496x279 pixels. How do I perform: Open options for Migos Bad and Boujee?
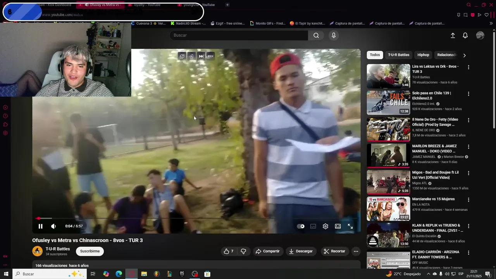(468, 173)
